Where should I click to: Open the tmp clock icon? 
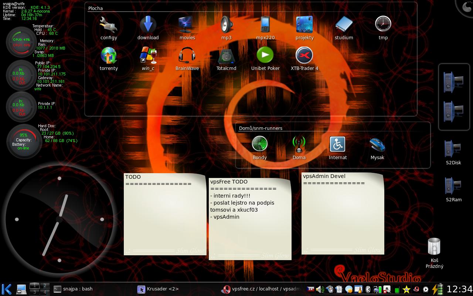point(383,24)
